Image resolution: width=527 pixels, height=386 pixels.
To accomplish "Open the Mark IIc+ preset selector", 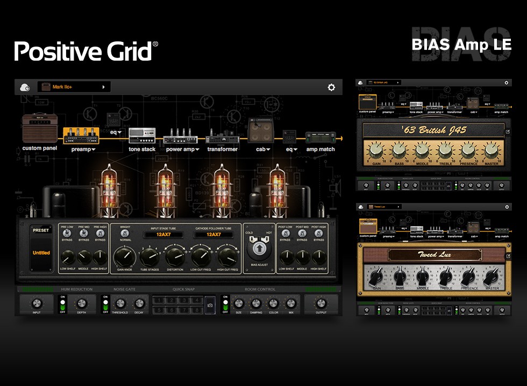I will click(x=74, y=87).
